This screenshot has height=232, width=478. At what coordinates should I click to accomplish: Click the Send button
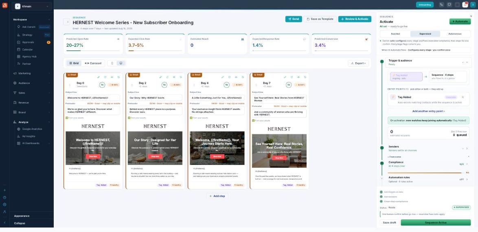point(294,19)
